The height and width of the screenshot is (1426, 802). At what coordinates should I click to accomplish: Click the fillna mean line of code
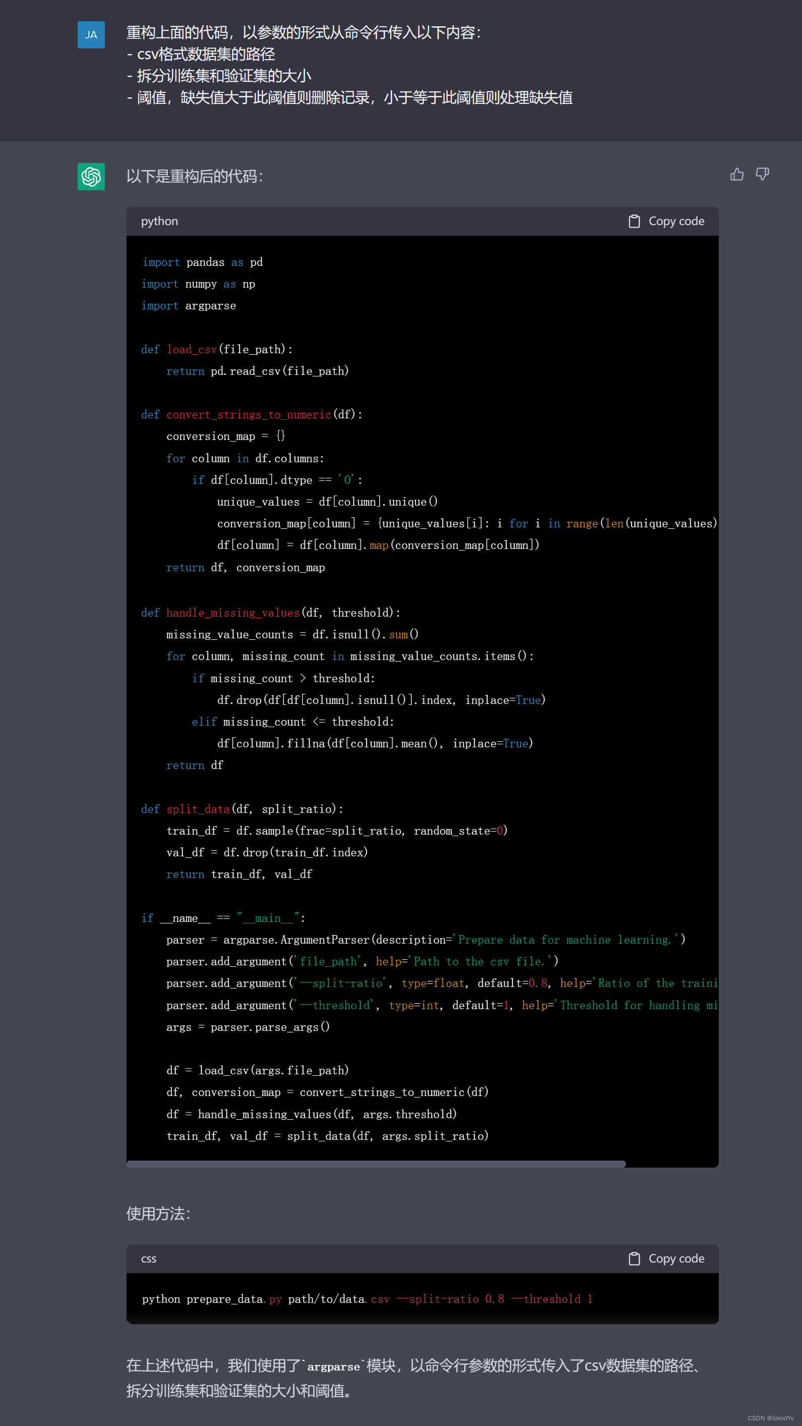tap(375, 743)
